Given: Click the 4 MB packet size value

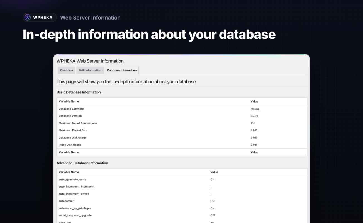Looking at the screenshot, I should coord(254,130).
